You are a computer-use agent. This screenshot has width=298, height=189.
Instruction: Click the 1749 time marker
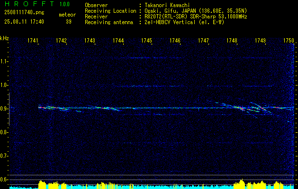[x=261, y=40]
